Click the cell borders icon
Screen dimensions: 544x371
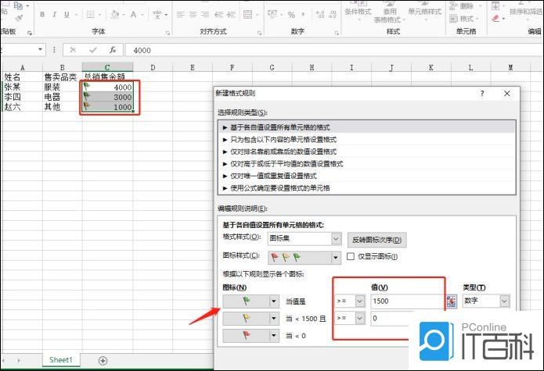[x=90, y=15]
